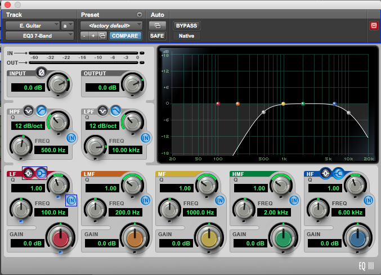Toggle the HPF band IN button
Image resolution: width=381 pixels, height=275 pixels.
[x=71, y=138]
